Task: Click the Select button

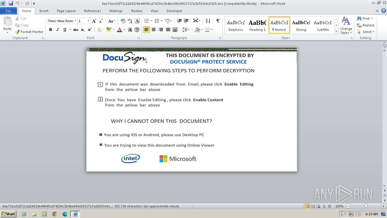Action: 366,32
